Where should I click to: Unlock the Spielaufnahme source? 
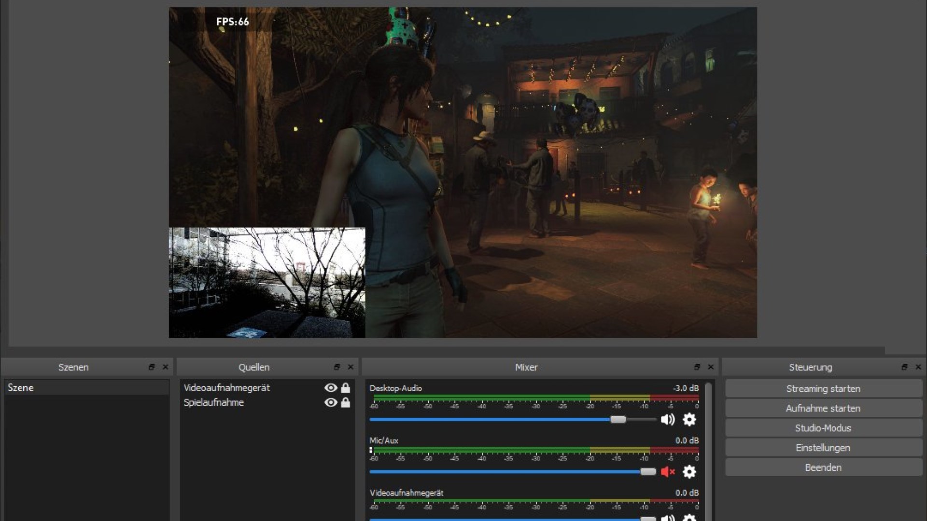pyautogui.click(x=346, y=402)
